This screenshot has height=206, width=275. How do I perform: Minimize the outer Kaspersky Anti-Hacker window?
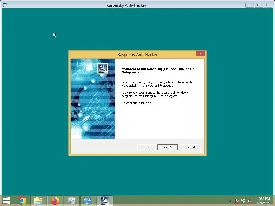click(x=249, y=5)
